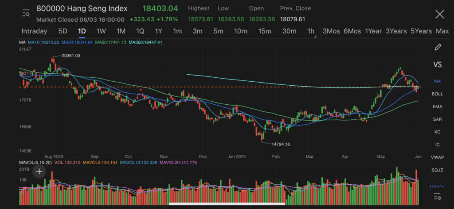Set chart range to 5Years
The width and height of the screenshot is (454, 209).
tap(421, 31)
